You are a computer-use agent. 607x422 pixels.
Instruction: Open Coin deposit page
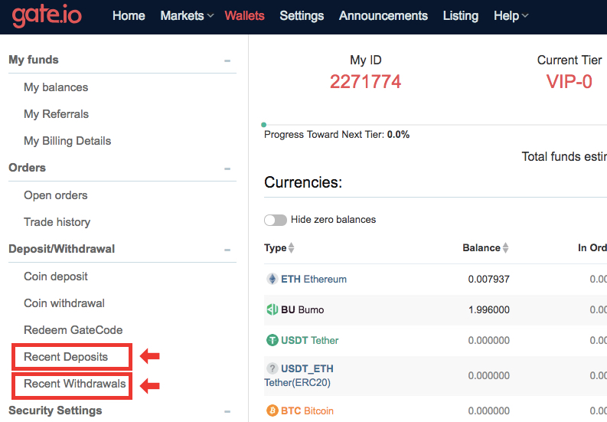point(55,276)
